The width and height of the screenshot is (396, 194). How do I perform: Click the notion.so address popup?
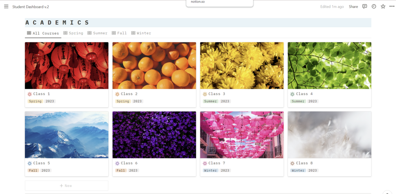[220, 3]
